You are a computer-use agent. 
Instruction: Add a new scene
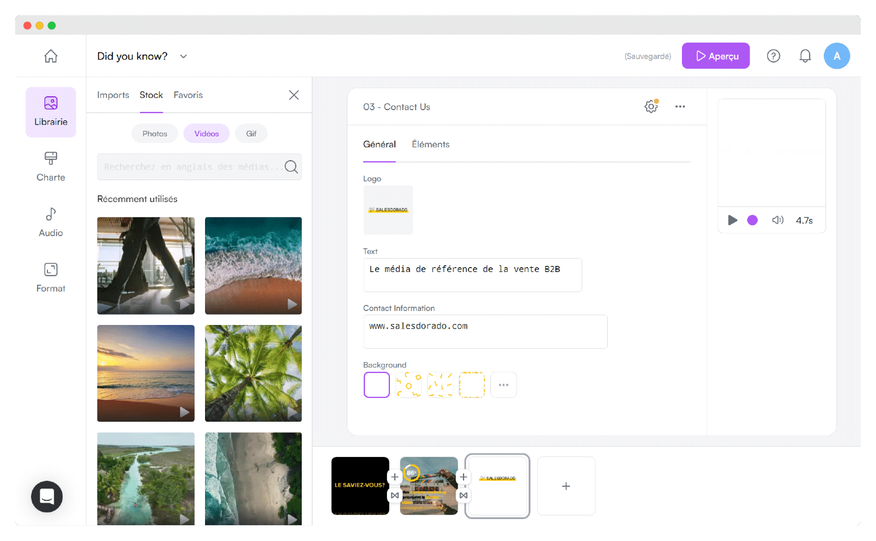[x=566, y=486]
